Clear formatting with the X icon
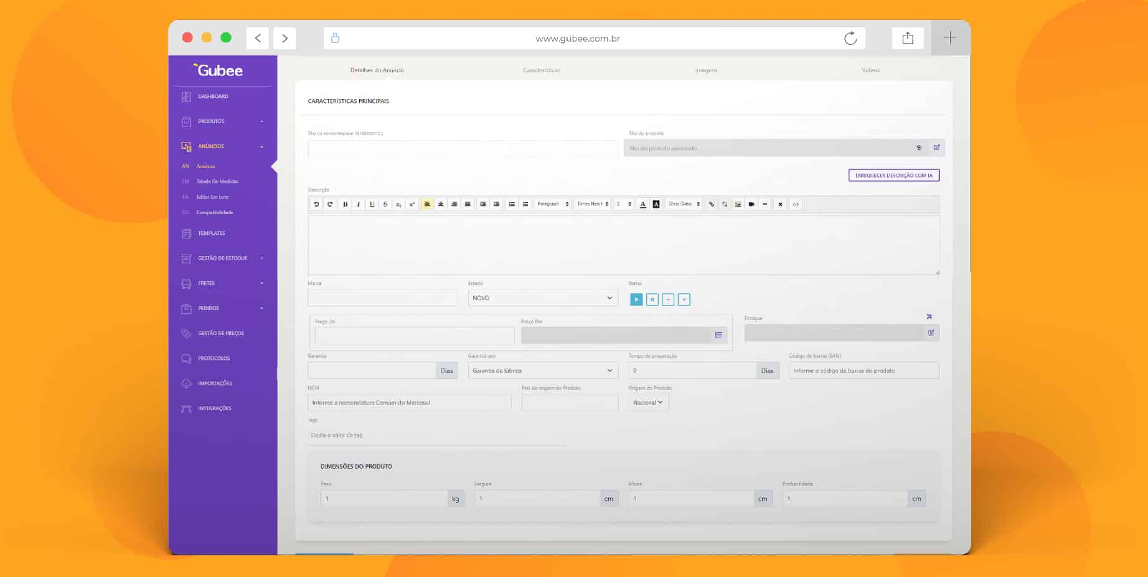This screenshot has width=1148, height=577. pyautogui.click(x=780, y=204)
